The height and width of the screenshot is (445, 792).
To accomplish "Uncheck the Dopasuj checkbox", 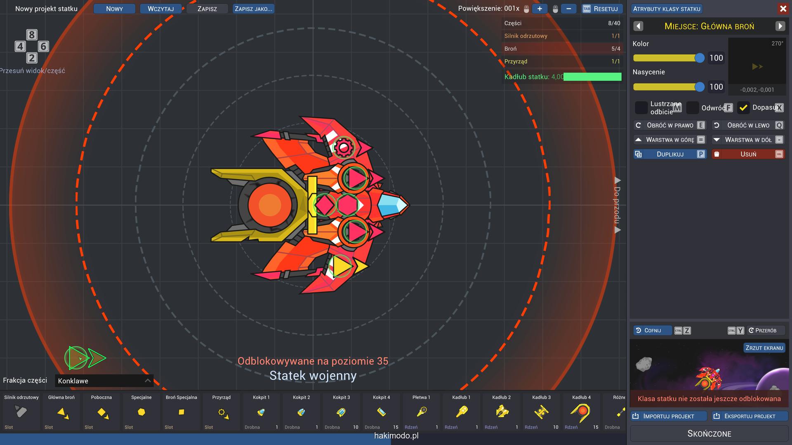I will pos(743,108).
